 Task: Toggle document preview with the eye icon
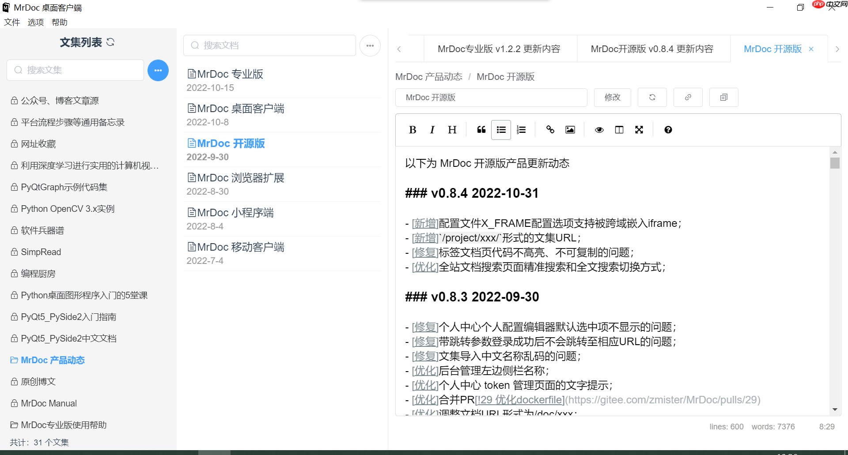tap(599, 130)
